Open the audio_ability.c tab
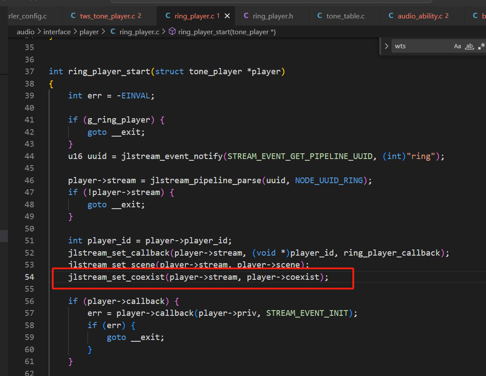 click(x=422, y=16)
